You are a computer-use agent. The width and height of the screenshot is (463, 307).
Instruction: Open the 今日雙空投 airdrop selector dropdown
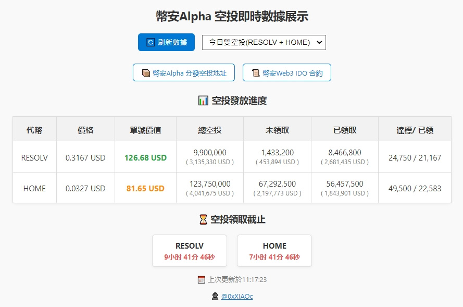264,42
